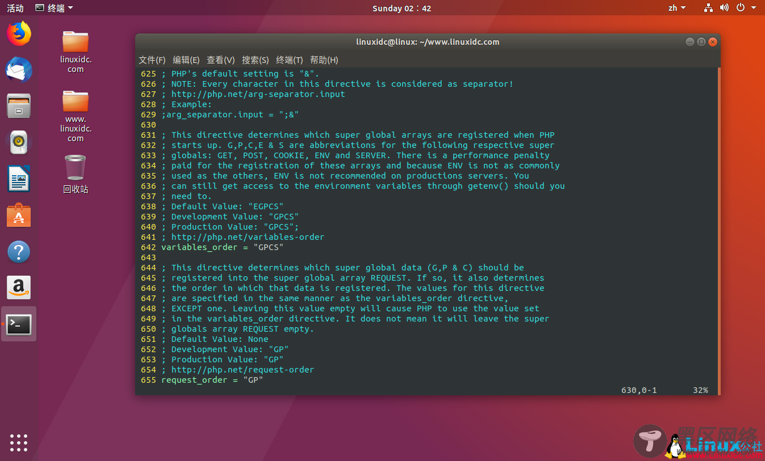Open the 终端(T) menu
The width and height of the screenshot is (765, 461).
[x=290, y=60]
